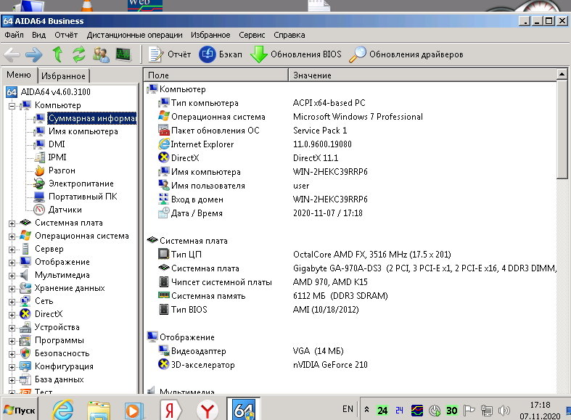Click the details pane vertical scrollbar thumb

pos(562,130)
